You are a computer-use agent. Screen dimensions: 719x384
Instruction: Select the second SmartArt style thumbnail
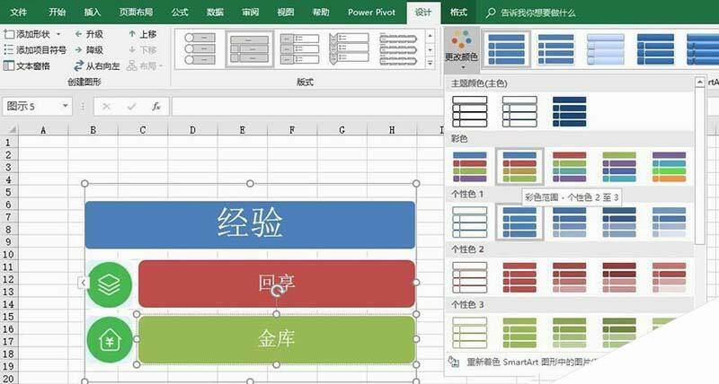[555, 49]
